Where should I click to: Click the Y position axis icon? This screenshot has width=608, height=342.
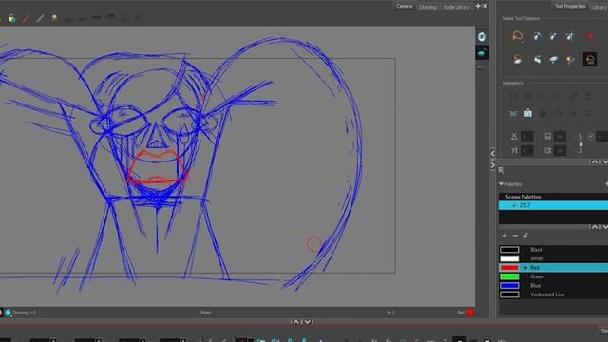tap(514, 150)
